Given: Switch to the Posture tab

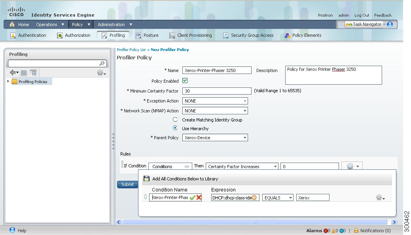Looking at the screenshot, I should [147, 35].
